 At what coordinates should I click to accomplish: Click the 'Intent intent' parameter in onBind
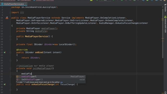[52, 52]
